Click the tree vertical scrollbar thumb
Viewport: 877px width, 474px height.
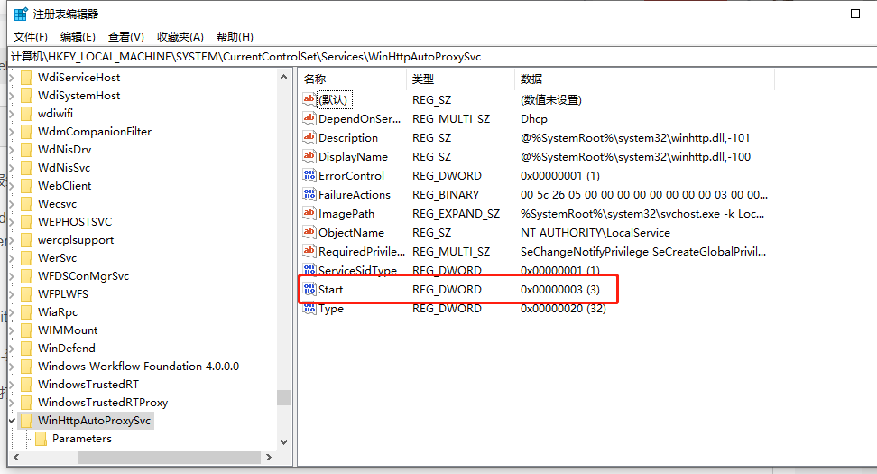pos(283,396)
